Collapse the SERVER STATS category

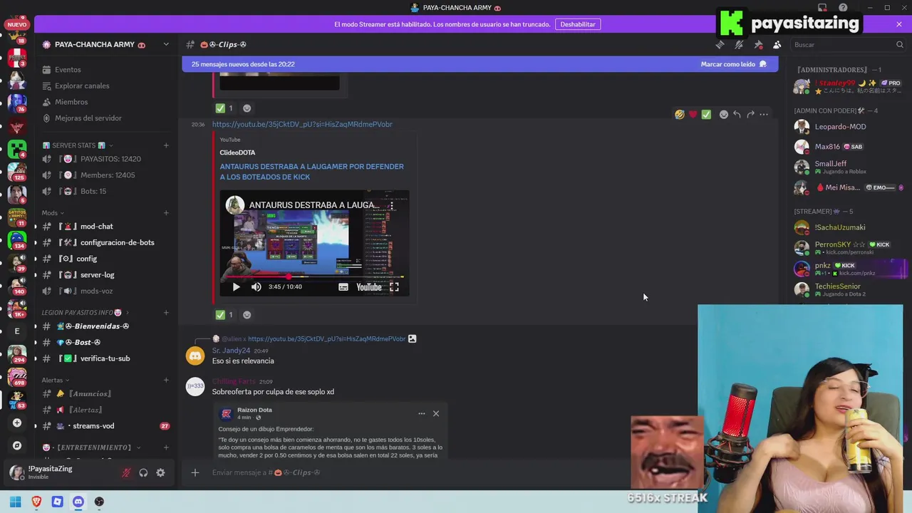(x=78, y=145)
